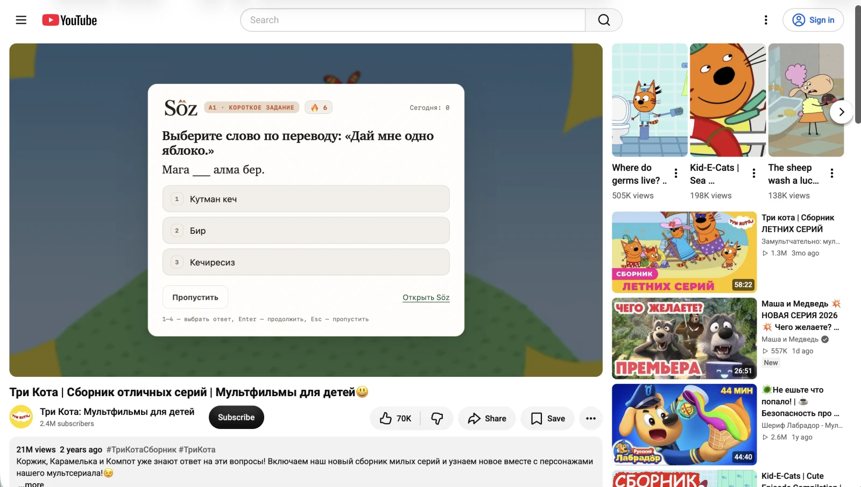Viewport: 861px width, 487px height.
Task: Open short Where do germs live thumbnail
Action: pos(650,100)
